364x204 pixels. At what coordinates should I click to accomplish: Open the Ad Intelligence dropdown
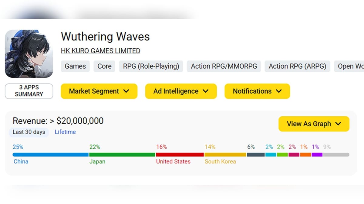180,91
